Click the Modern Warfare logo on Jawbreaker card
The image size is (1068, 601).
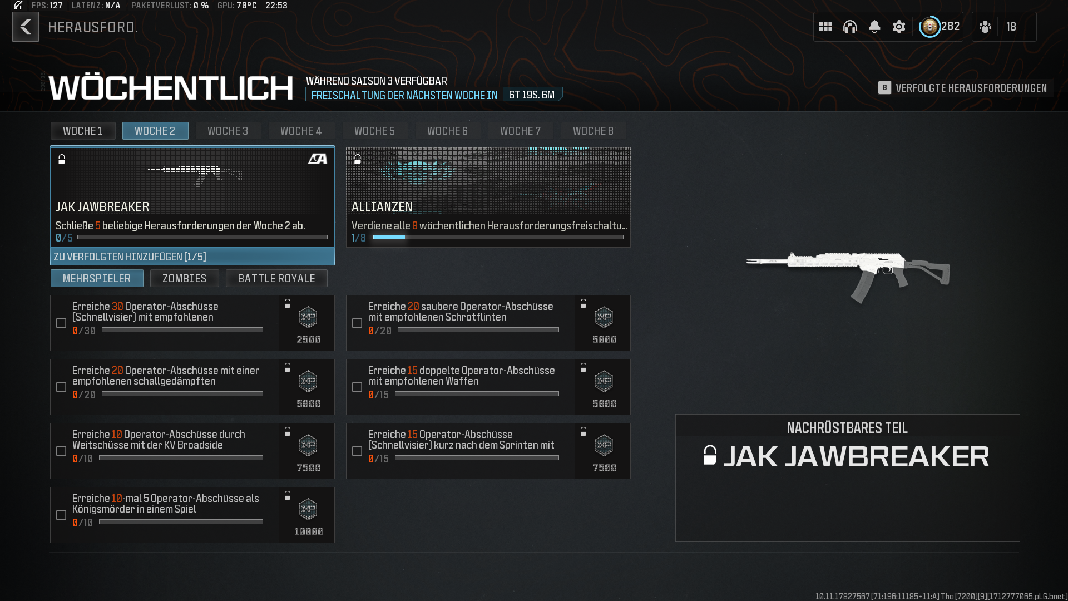(x=318, y=159)
